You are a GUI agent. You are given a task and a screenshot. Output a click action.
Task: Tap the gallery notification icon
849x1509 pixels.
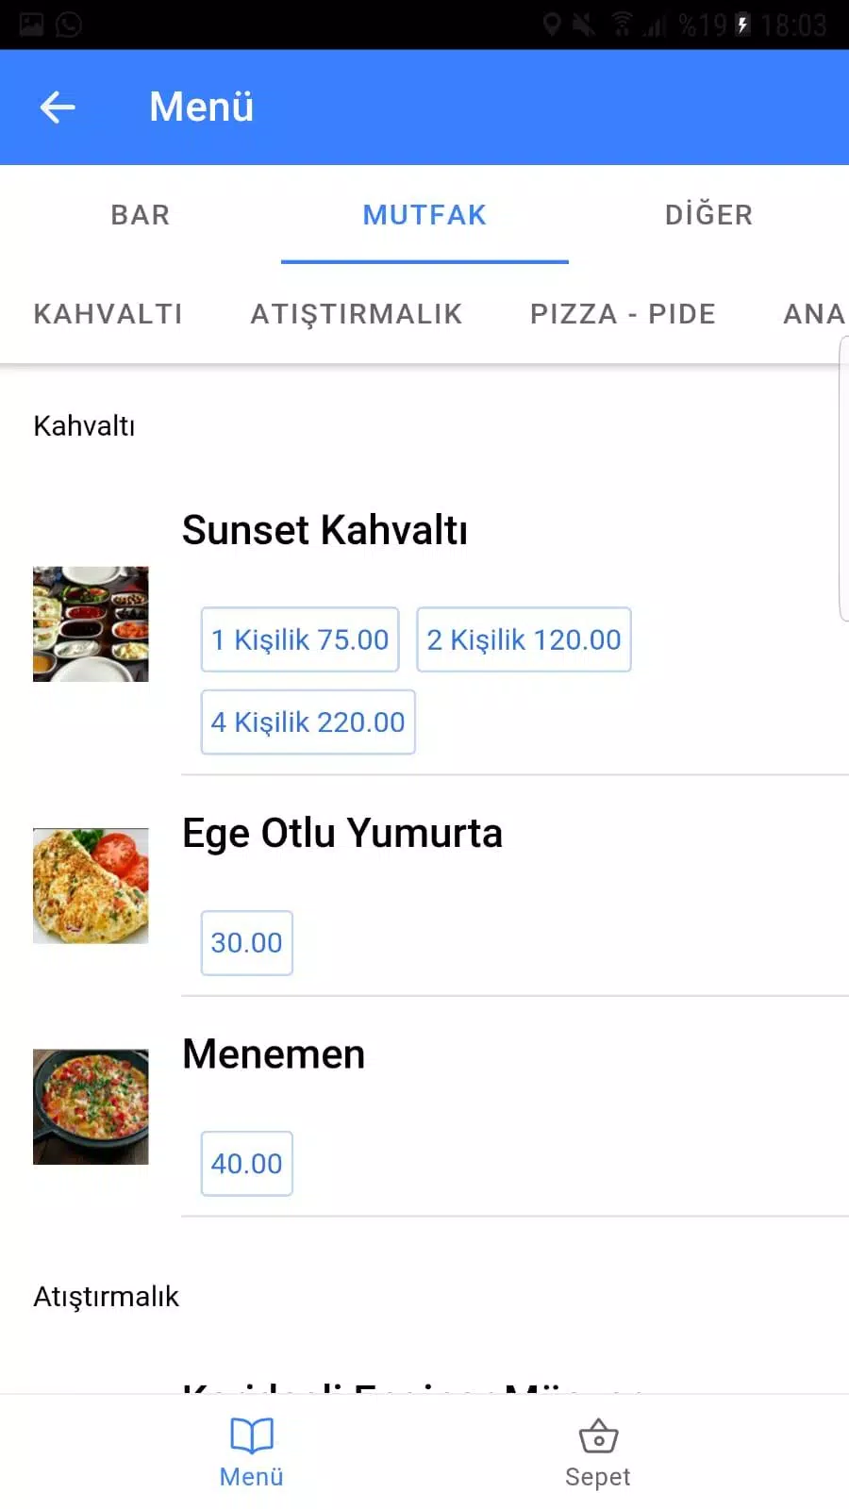31,25
